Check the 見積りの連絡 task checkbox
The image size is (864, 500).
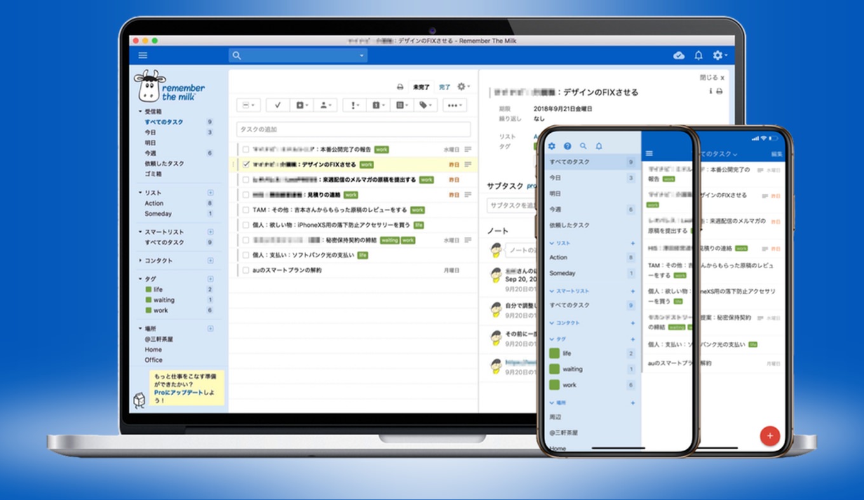tap(246, 195)
